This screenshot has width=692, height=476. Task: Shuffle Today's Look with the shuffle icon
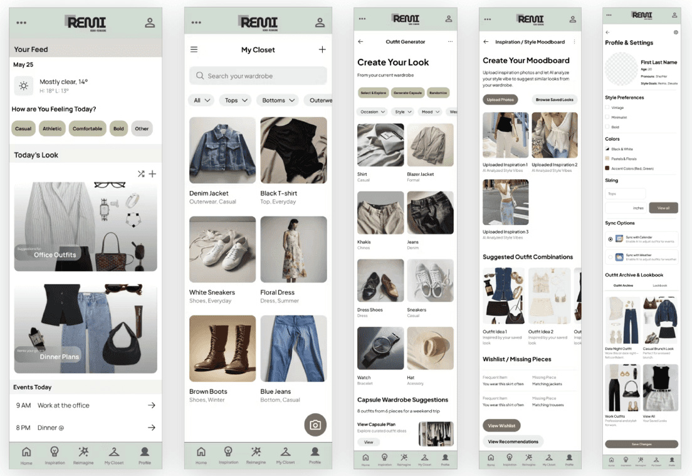coord(141,174)
